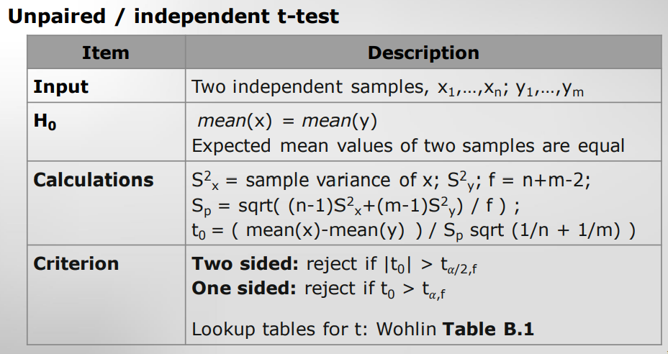Click the bold "Table B.1" reference

click(488, 330)
